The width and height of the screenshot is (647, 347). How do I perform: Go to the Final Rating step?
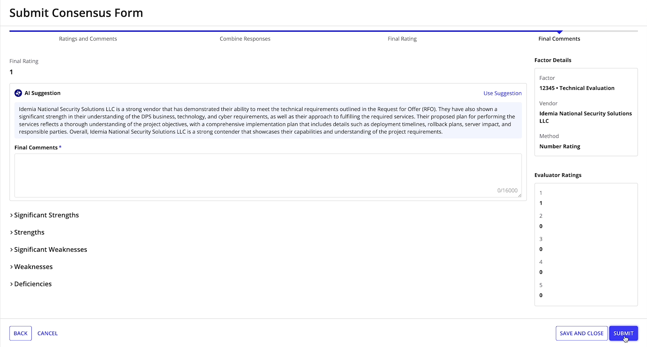[402, 39]
